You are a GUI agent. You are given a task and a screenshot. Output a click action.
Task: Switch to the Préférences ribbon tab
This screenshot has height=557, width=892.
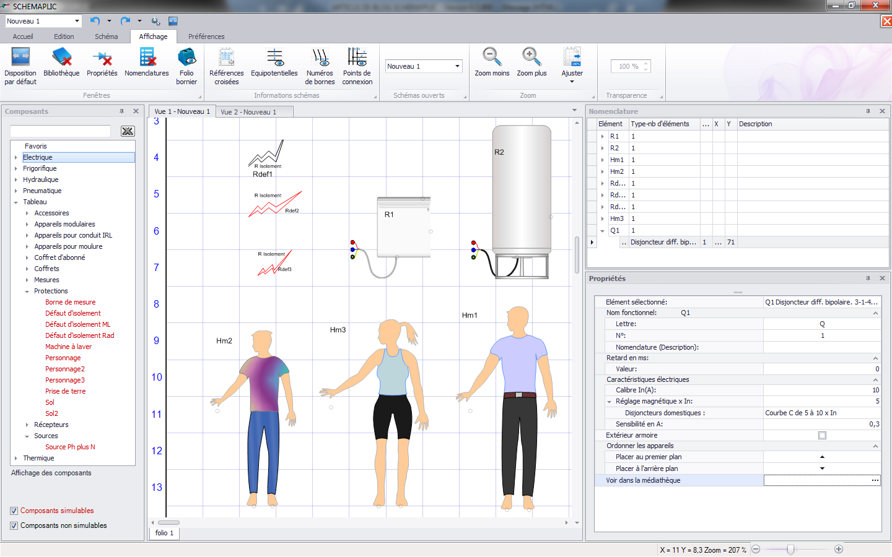coord(206,37)
